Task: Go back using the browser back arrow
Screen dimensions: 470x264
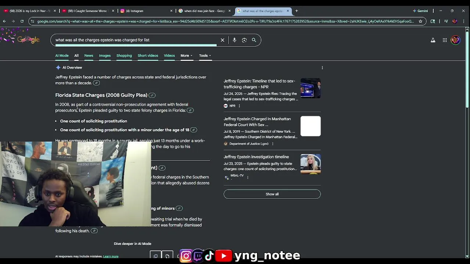Action: coord(4,21)
